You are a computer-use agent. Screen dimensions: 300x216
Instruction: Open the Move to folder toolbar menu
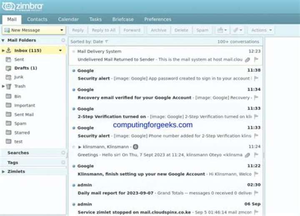tap(222, 30)
